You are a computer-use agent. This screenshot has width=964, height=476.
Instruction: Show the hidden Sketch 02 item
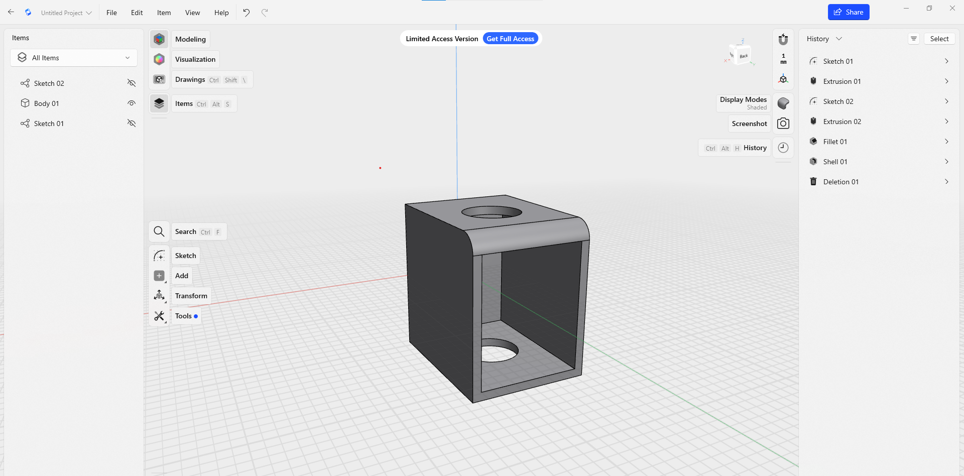132,83
